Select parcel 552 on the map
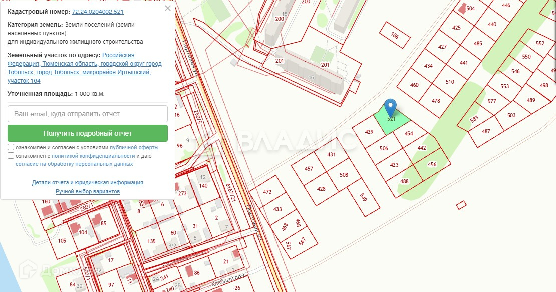Screen dimensions: 556x292 pyautogui.click(x=540, y=44)
